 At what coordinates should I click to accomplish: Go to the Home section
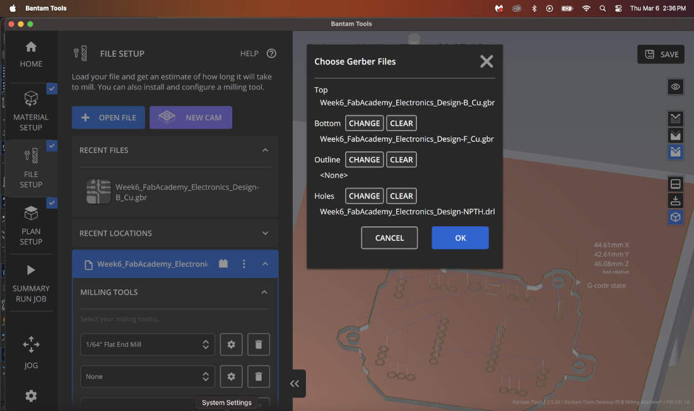[31, 55]
